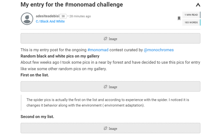Screen dimensions: 221x136
Task: Open the first Image placeholder box
Action: [x=110, y=39]
